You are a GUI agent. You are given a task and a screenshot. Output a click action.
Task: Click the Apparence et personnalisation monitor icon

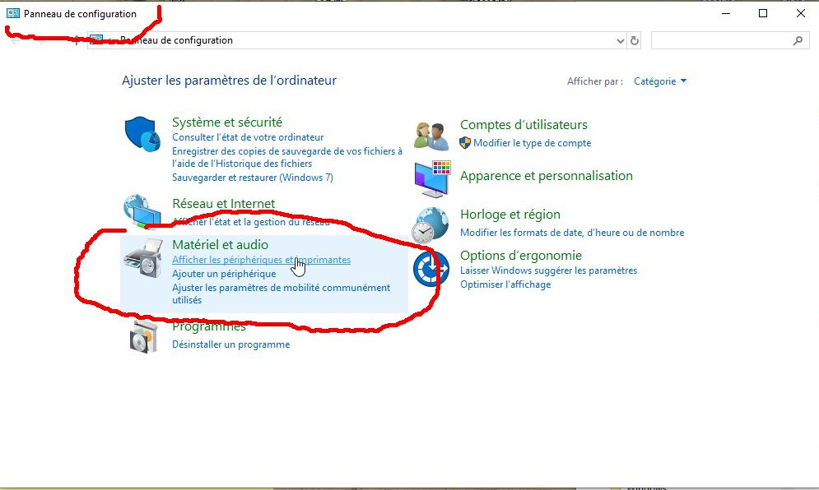coord(432,179)
